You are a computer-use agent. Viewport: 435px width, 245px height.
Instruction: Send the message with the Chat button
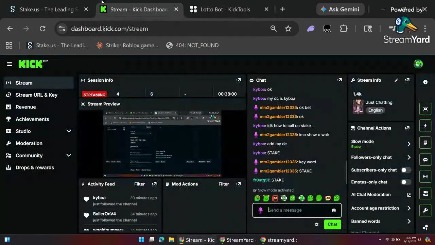pyautogui.click(x=332, y=224)
